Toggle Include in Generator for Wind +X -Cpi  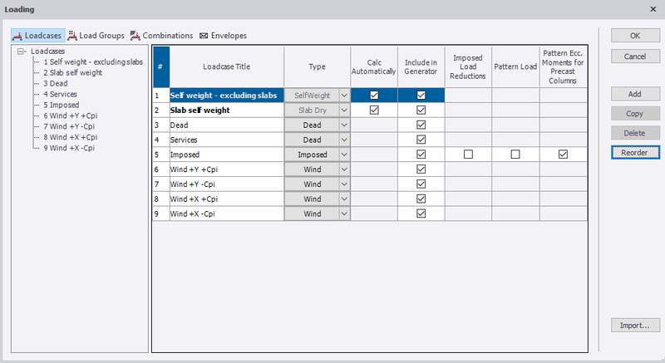click(421, 214)
